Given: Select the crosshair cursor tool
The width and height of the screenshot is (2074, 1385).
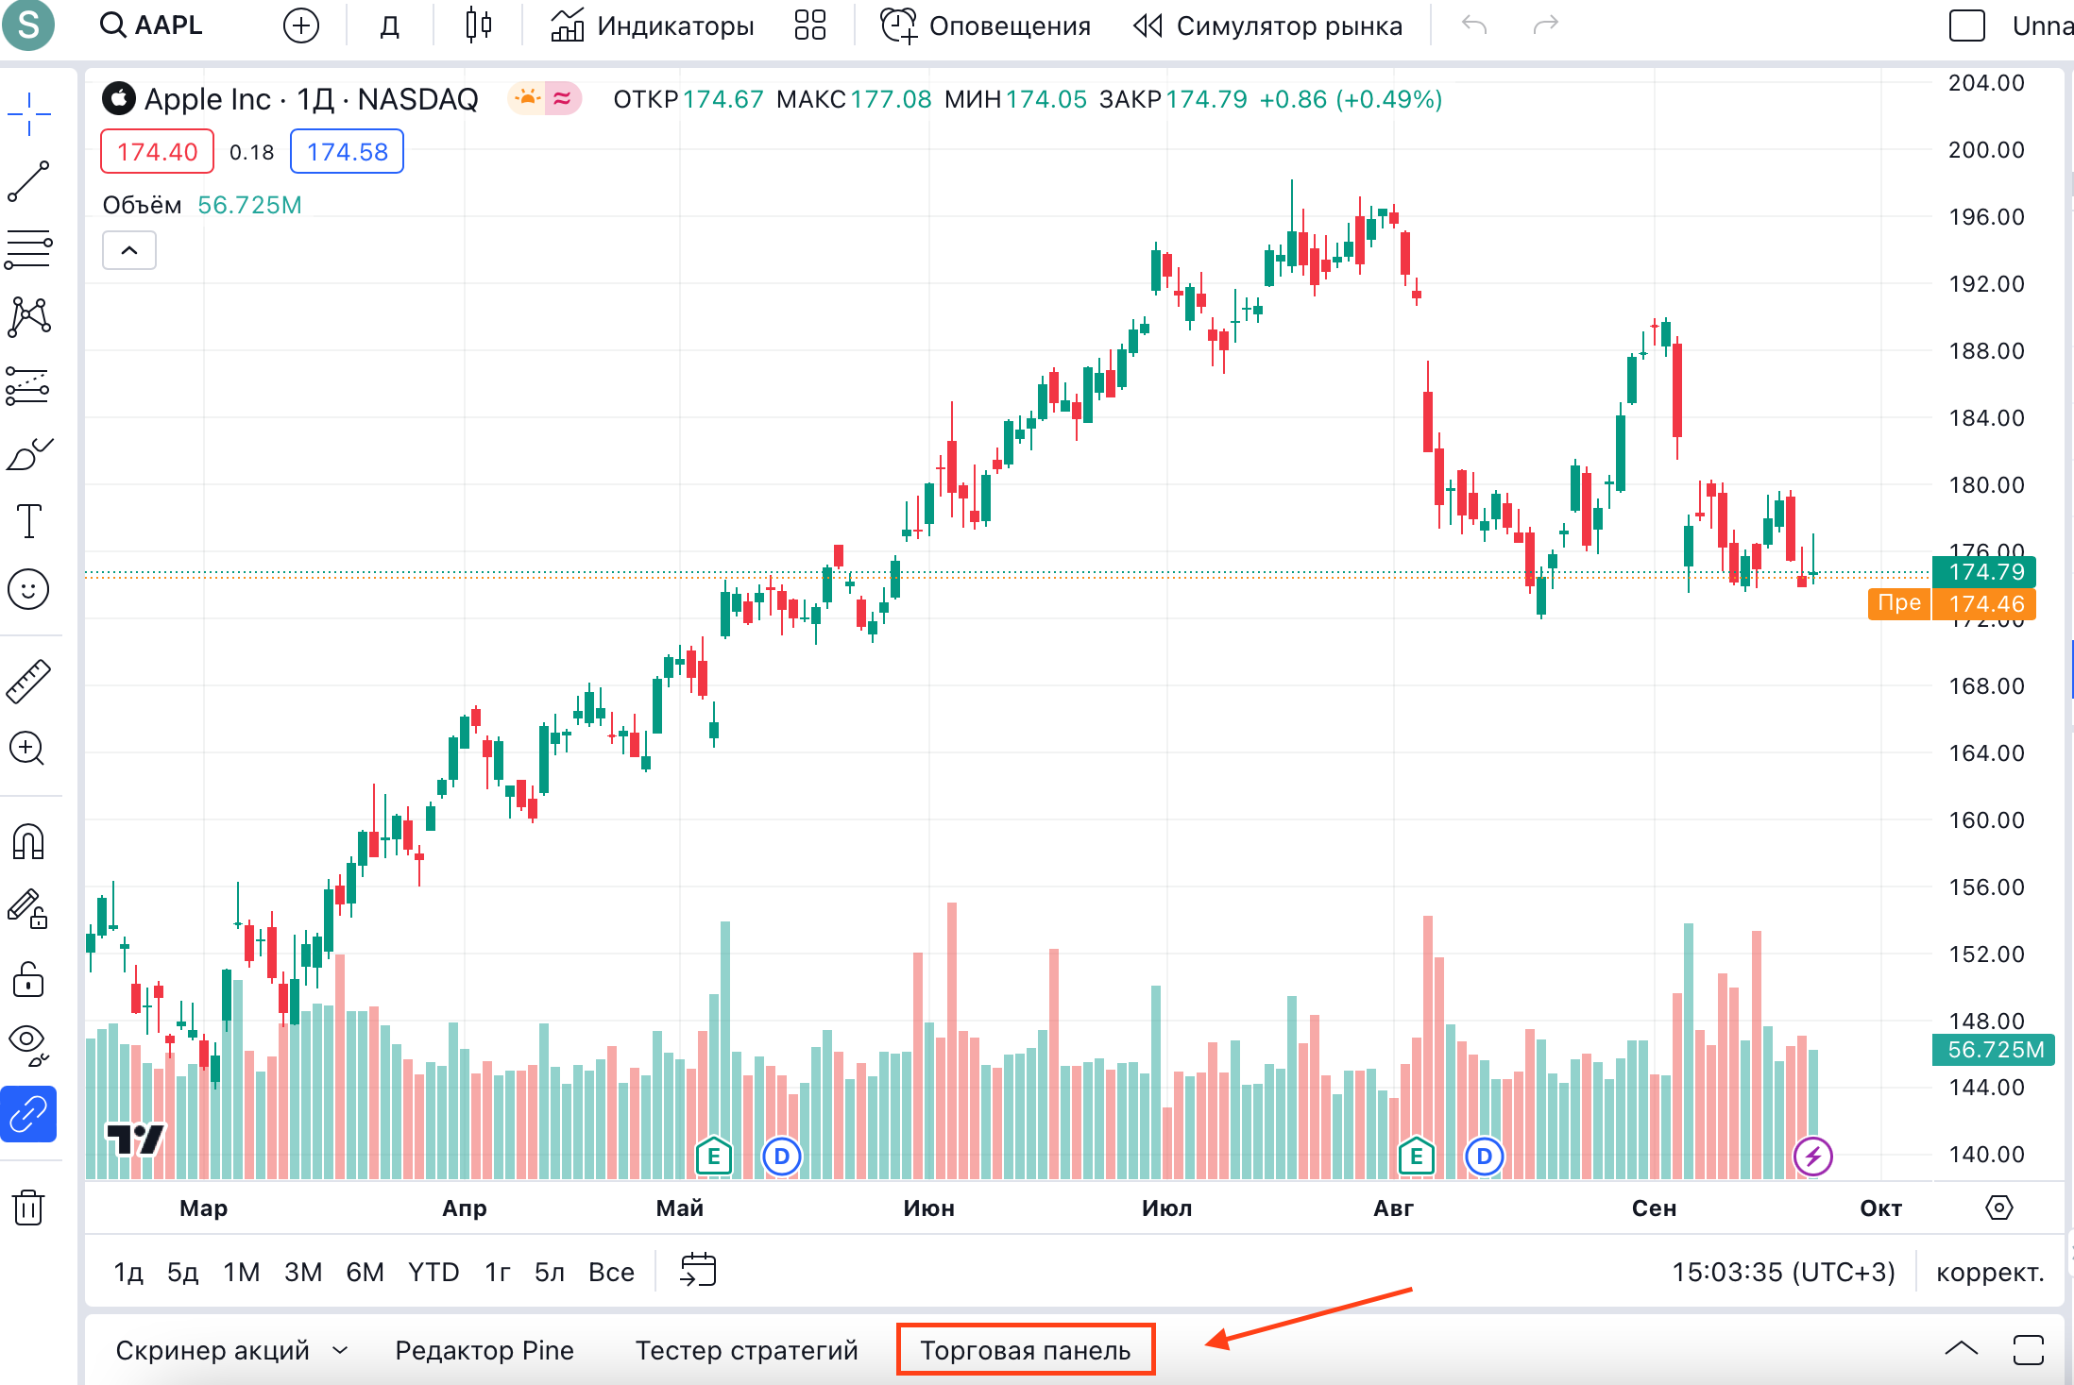Looking at the screenshot, I should click(28, 113).
